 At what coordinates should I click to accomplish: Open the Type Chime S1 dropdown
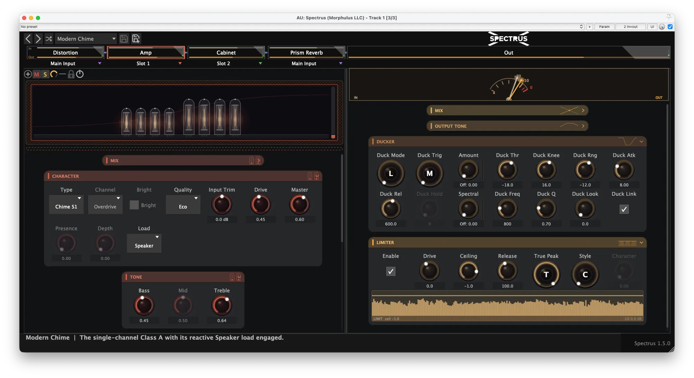[x=66, y=204]
